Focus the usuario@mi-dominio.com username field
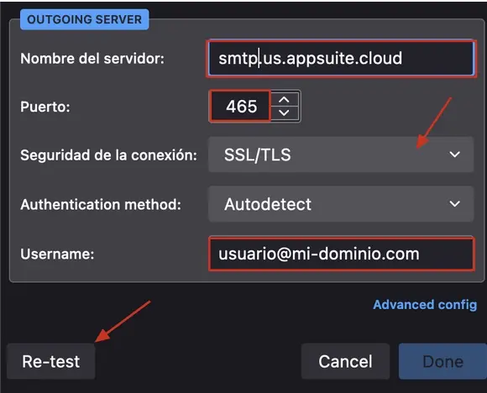Image resolution: width=487 pixels, height=393 pixels. (342, 254)
